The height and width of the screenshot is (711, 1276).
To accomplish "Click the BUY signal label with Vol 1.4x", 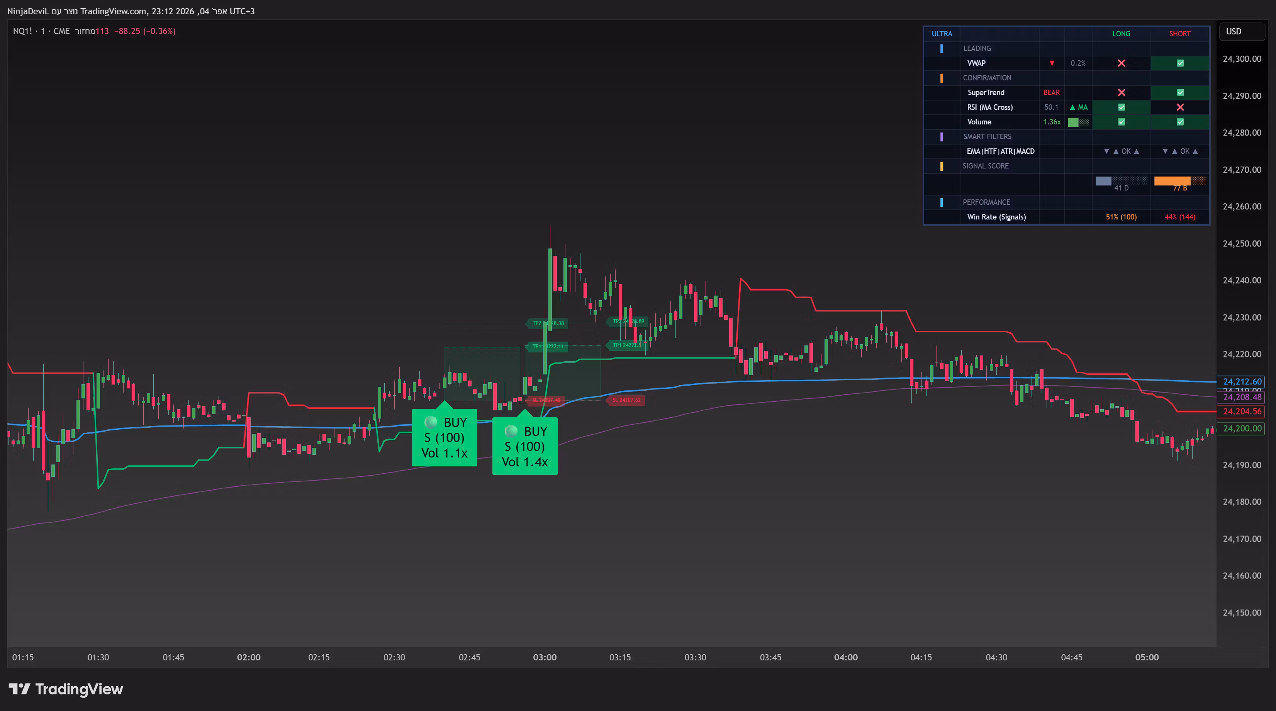I will point(524,446).
